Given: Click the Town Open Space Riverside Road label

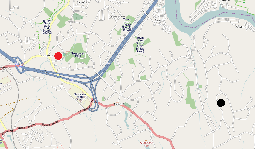Looking at the screenshot, I should point(127,25).
